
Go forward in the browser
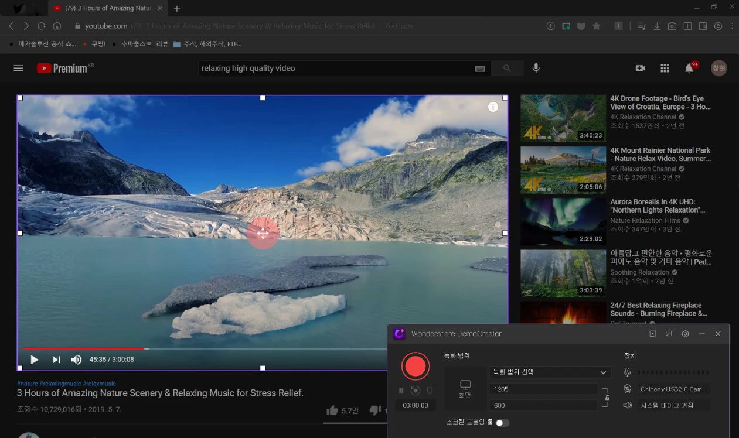click(x=26, y=26)
